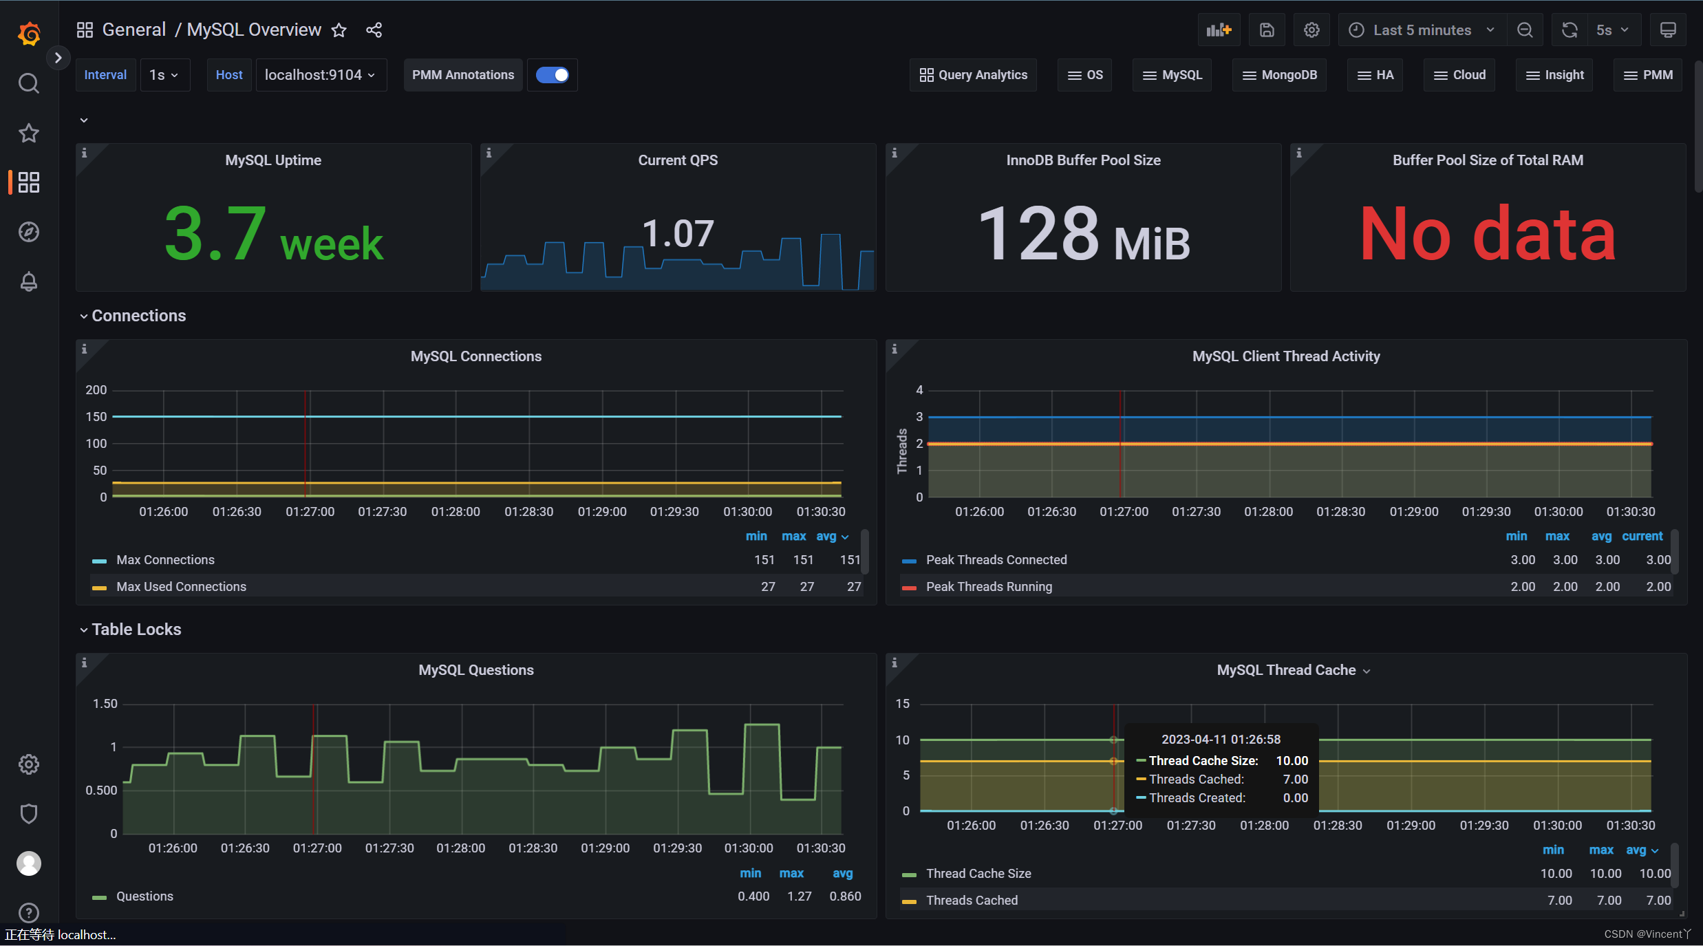Open the Cloud dashboards menu
1703x946 pixels.
click(1459, 75)
